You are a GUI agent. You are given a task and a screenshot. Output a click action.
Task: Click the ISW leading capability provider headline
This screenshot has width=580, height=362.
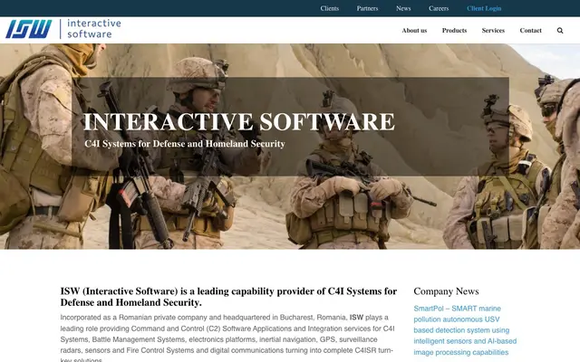coord(228,297)
